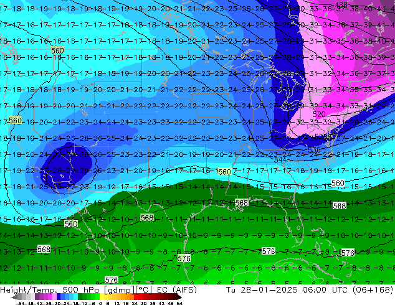Click the 576 label over southern Mexico
Image resolution: width=395 pixels, height=305 pixels.
pyautogui.click(x=112, y=280)
